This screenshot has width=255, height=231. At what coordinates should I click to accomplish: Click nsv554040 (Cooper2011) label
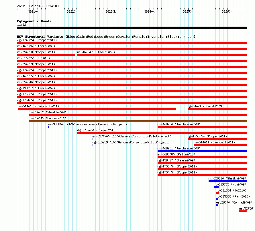pos(36,82)
